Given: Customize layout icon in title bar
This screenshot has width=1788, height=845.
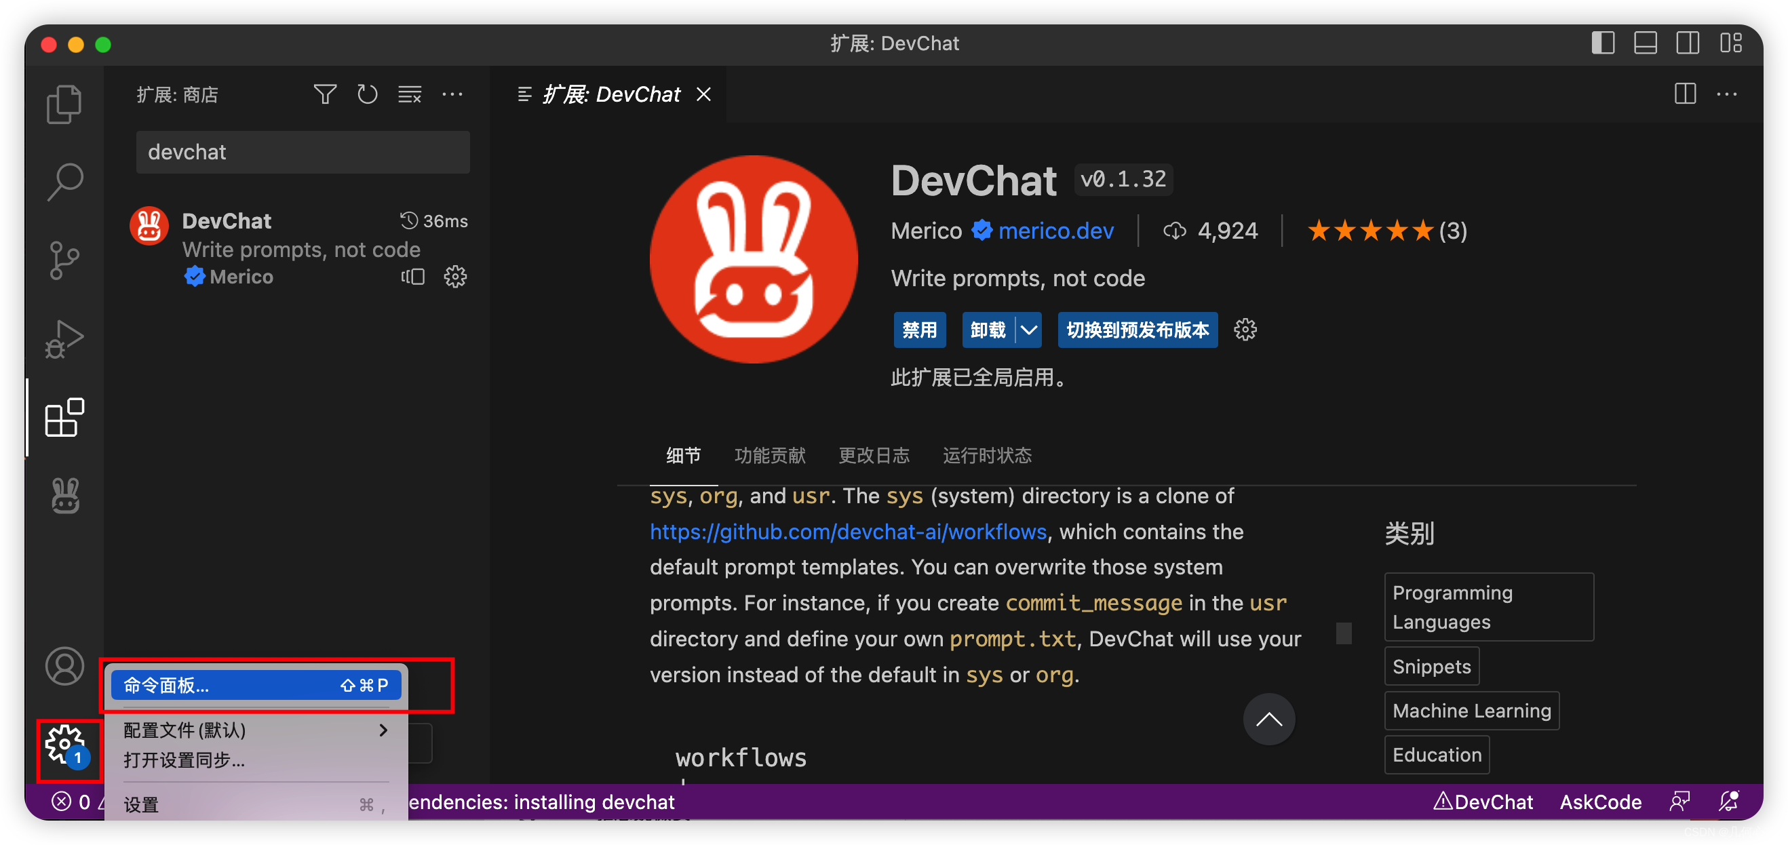Looking at the screenshot, I should tap(1731, 43).
